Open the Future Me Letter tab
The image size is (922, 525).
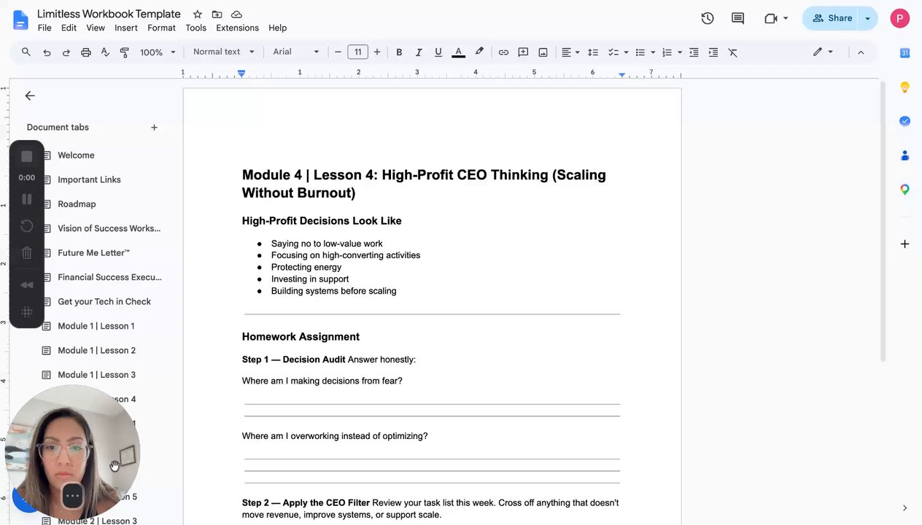pyautogui.click(x=93, y=253)
